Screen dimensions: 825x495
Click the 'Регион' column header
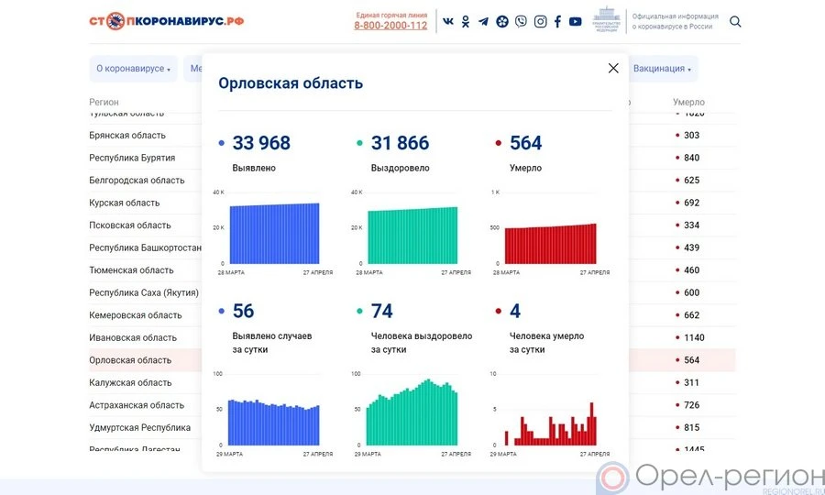click(104, 102)
